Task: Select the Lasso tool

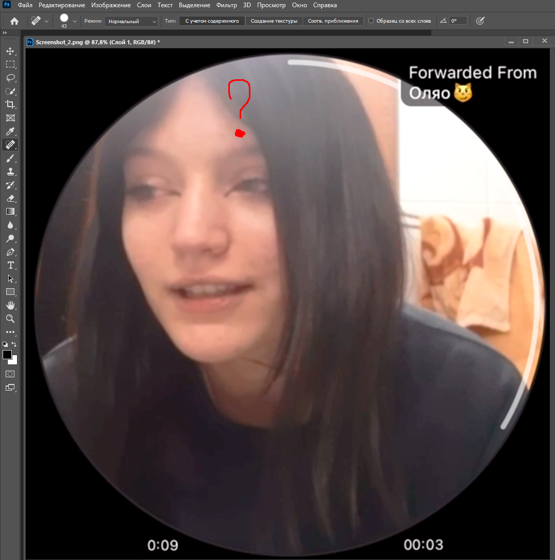Action: point(10,78)
